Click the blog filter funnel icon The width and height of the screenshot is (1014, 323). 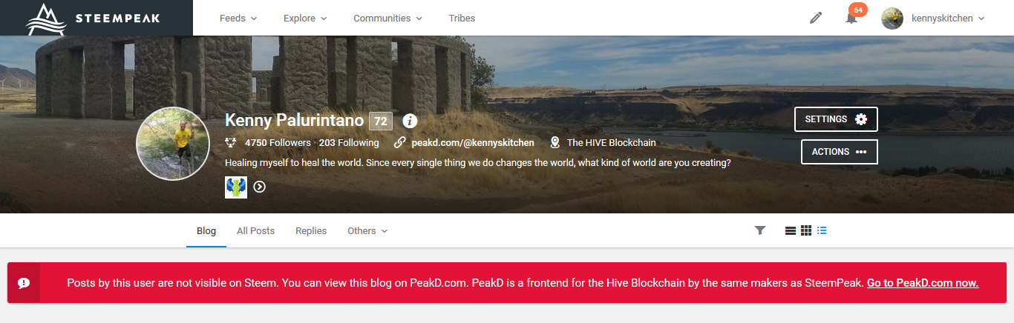[759, 230]
